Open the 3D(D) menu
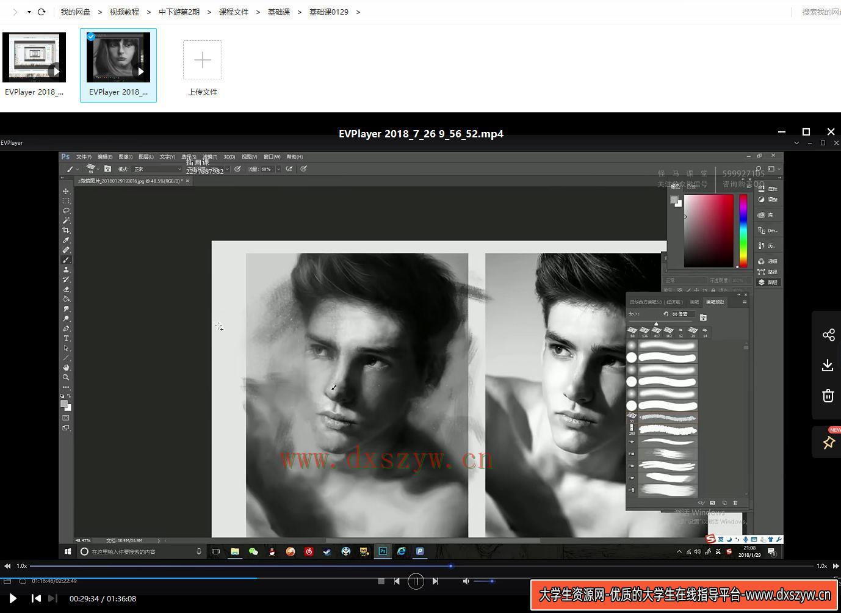Screen dimensions: 841x613 tap(229, 157)
